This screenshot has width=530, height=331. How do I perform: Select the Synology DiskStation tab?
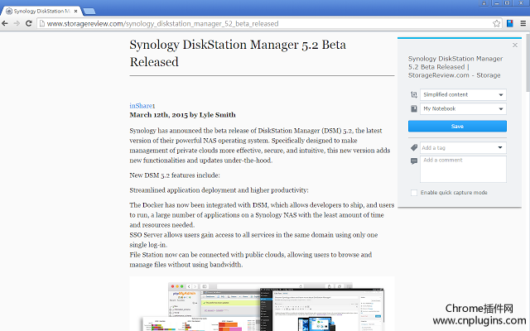41,11
